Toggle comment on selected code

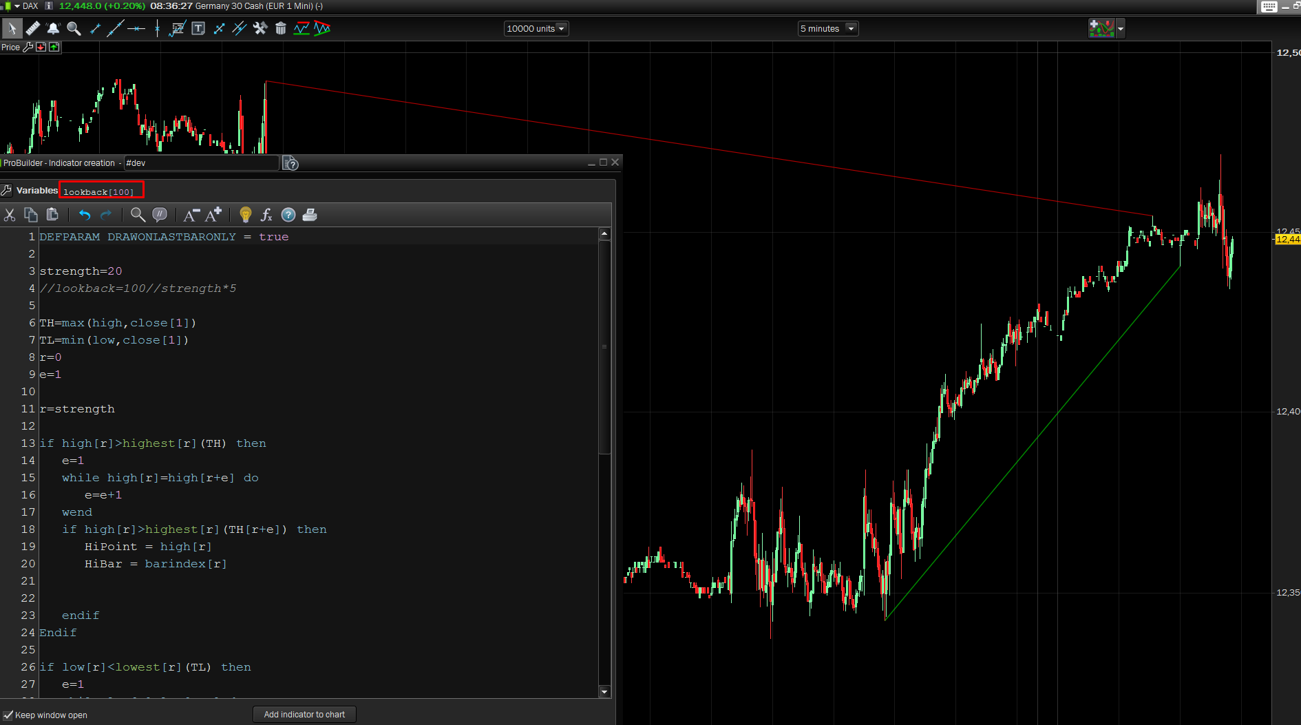[160, 215]
